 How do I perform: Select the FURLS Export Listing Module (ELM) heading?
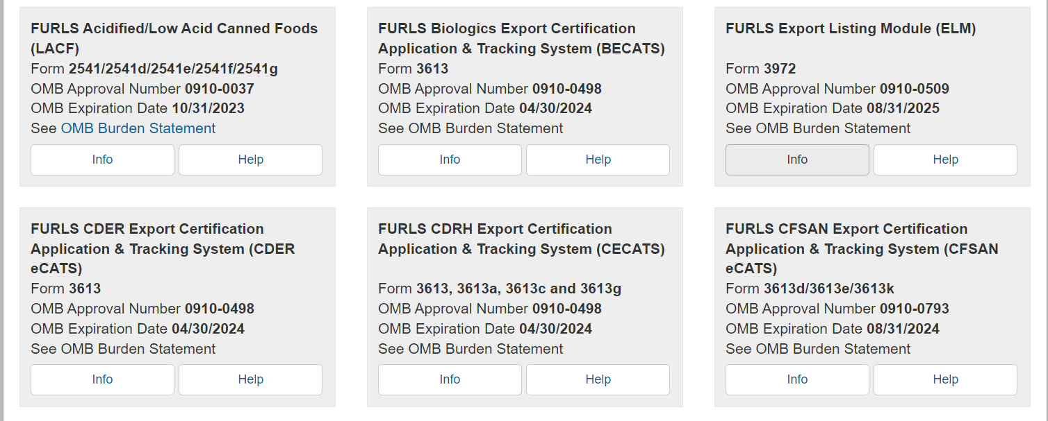(x=851, y=28)
